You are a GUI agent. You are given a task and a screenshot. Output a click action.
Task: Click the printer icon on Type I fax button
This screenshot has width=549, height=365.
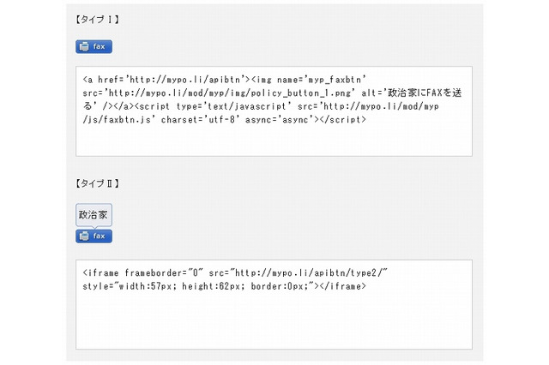pos(84,47)
